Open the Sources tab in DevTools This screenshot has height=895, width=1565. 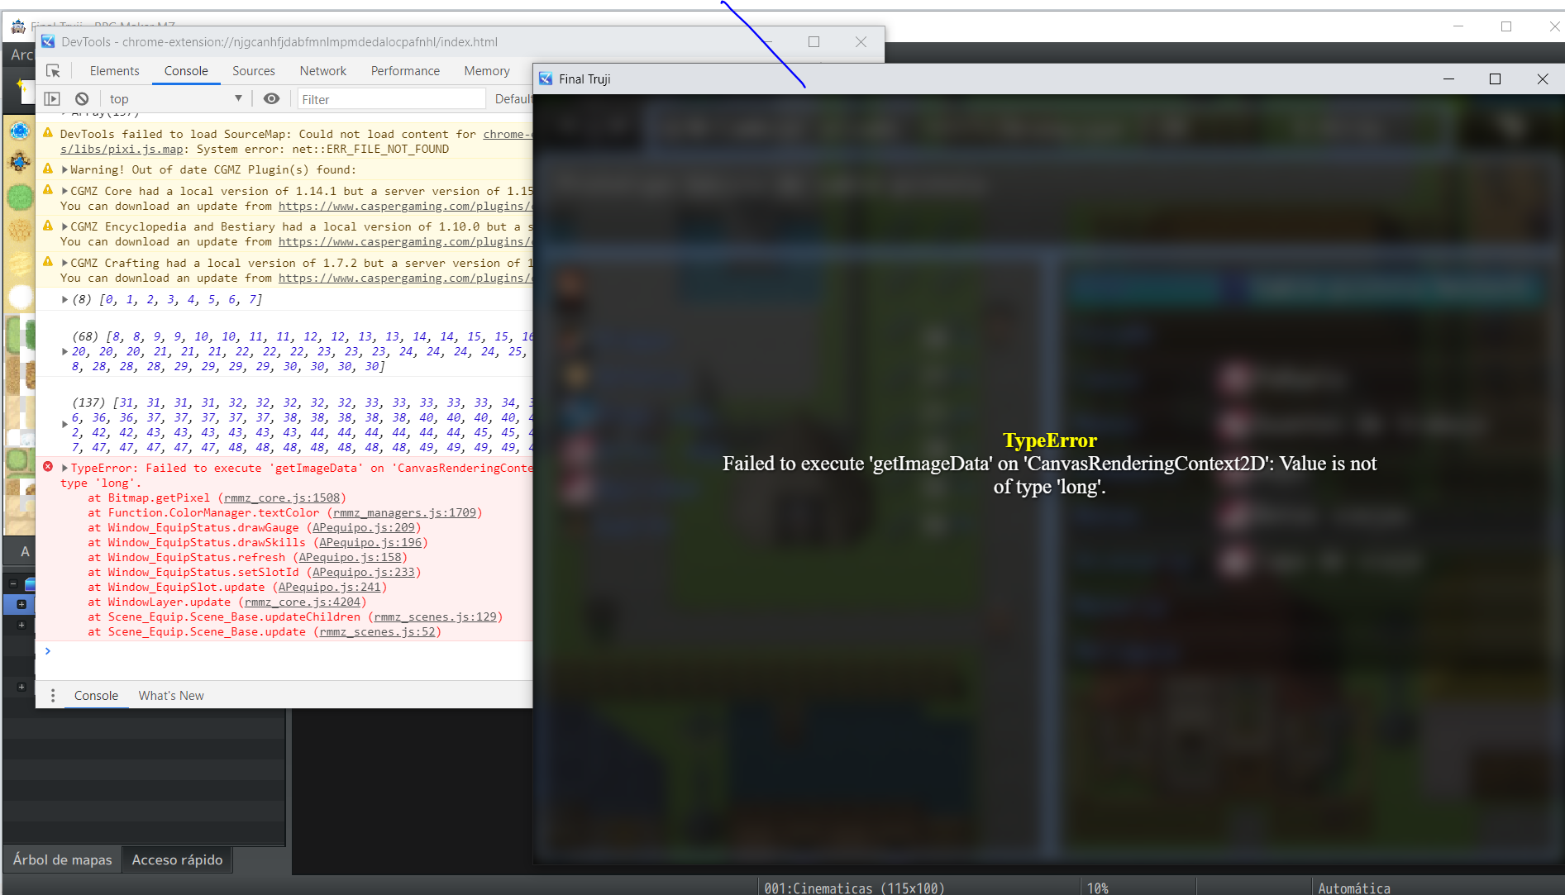[x=254, y=71]
